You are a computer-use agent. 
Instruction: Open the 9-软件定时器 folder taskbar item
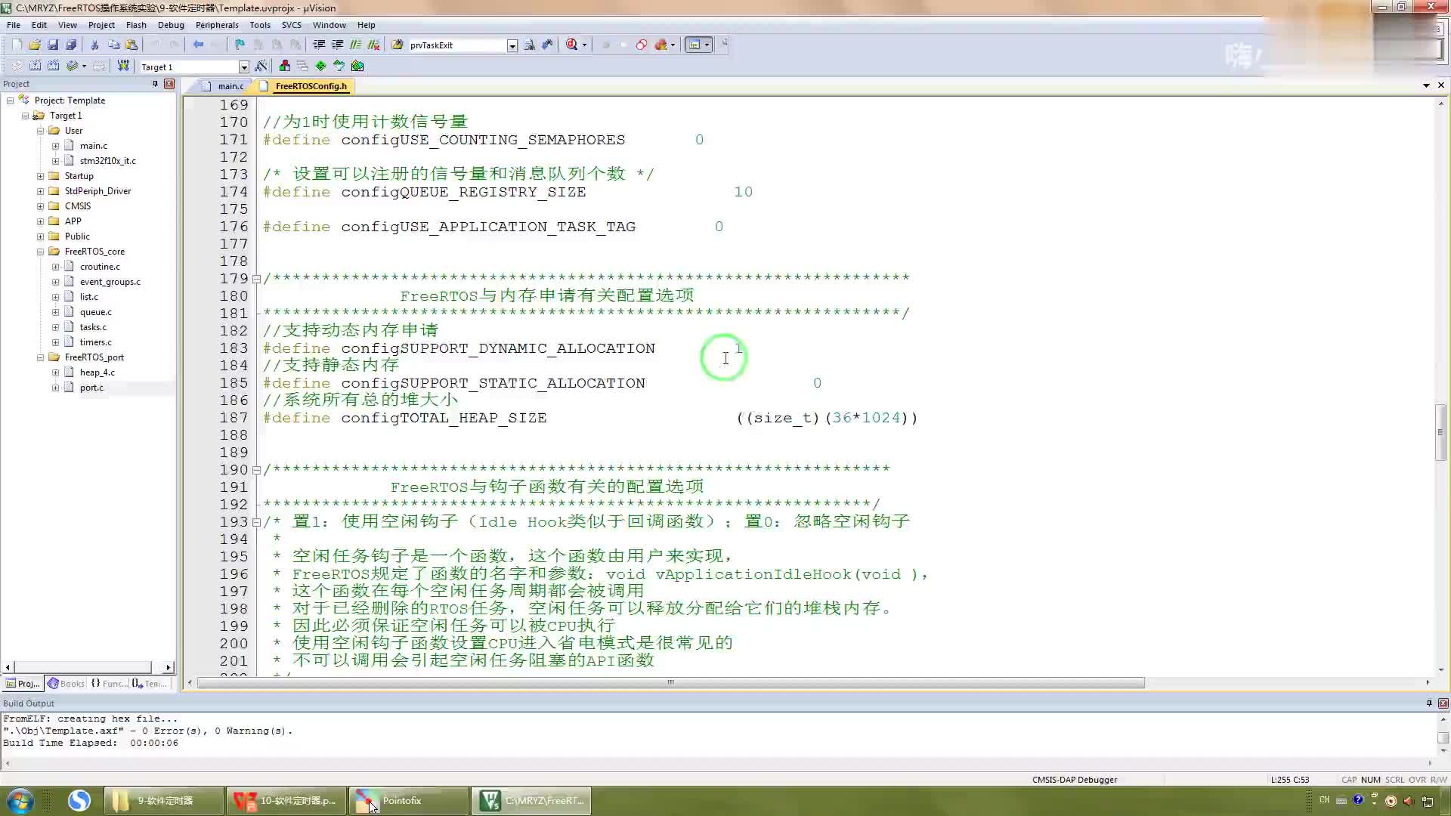(x=162, y=800)
